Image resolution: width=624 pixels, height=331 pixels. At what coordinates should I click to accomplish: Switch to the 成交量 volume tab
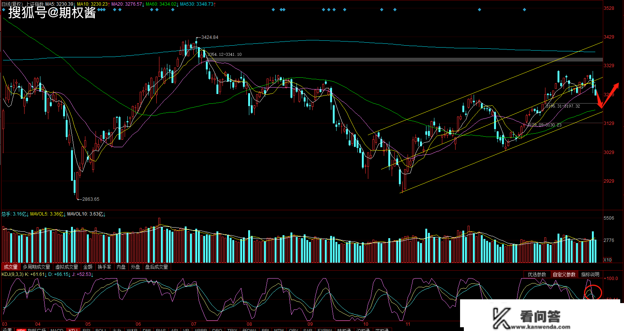[x=11, y=267]
